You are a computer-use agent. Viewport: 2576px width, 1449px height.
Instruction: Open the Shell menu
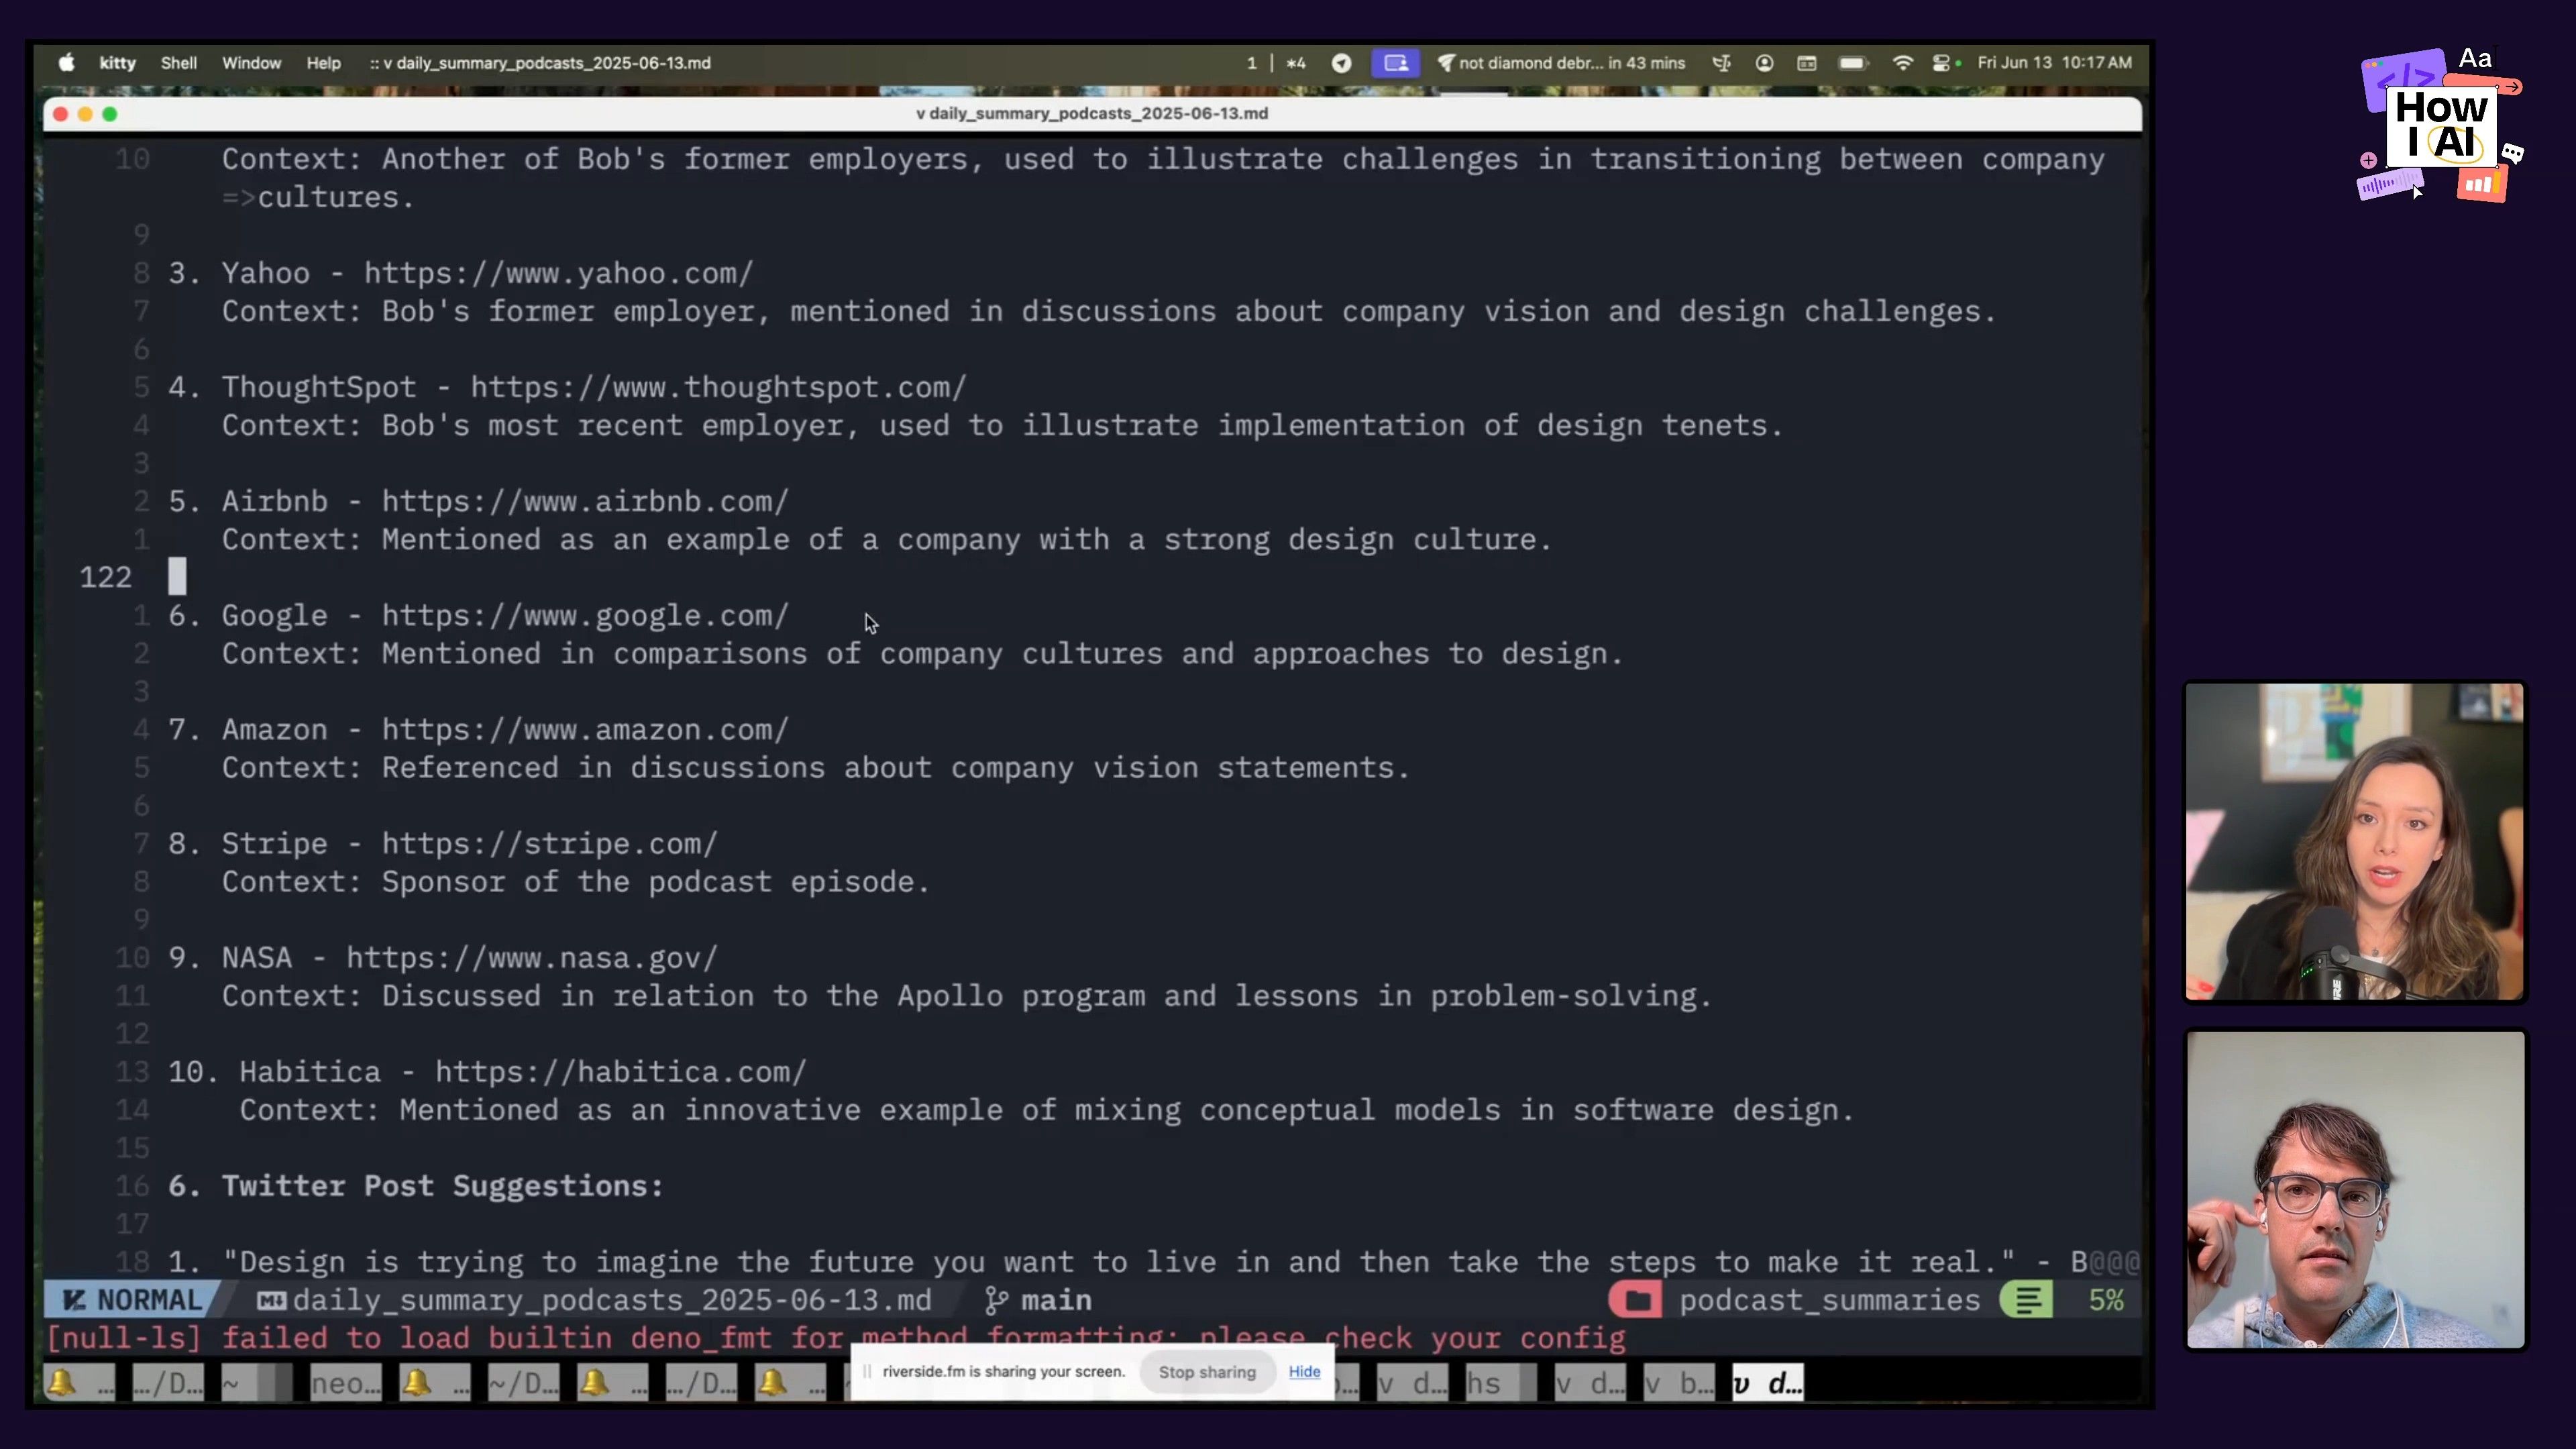[x=178, y=63]
